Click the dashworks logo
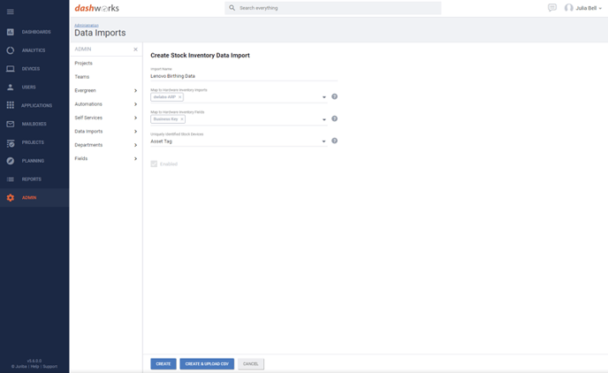 [96, 8]
